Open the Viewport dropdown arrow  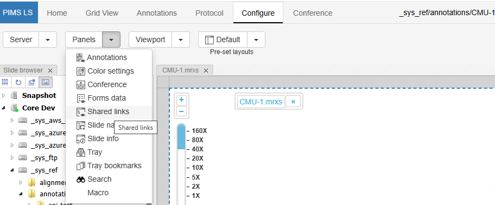(181, 39)
